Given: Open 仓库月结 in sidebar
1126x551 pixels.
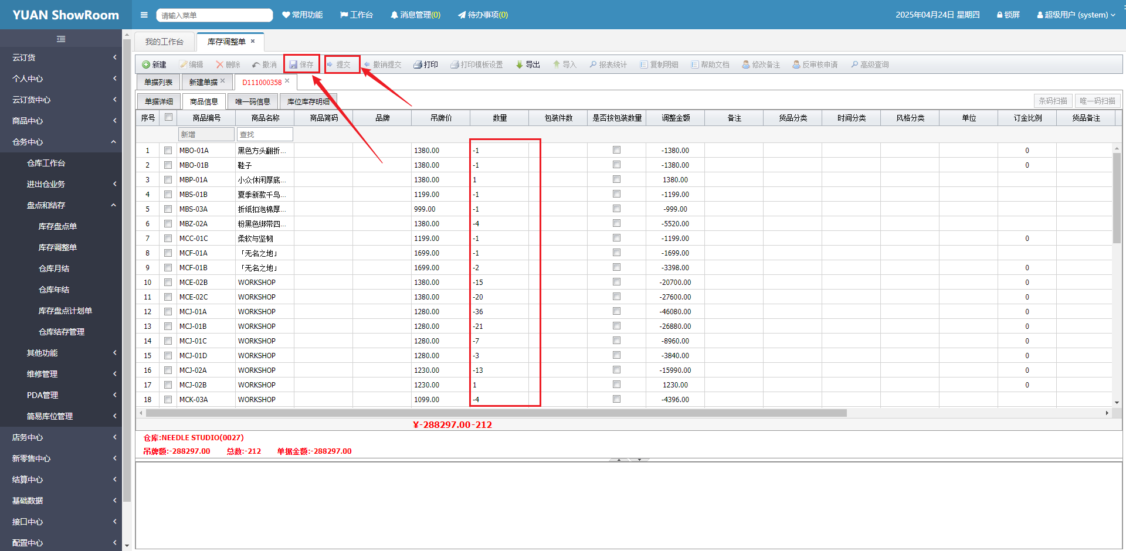Looking at the screenshot, I should click(x=54, y=268).
